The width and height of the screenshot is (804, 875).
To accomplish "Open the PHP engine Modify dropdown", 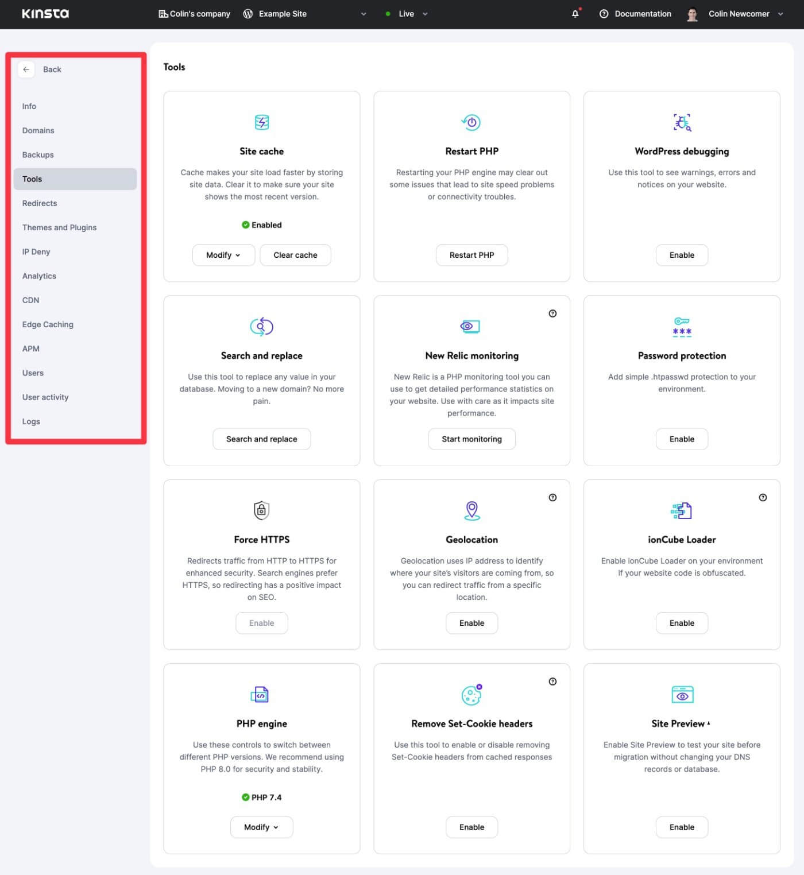I will click(261, 827).
